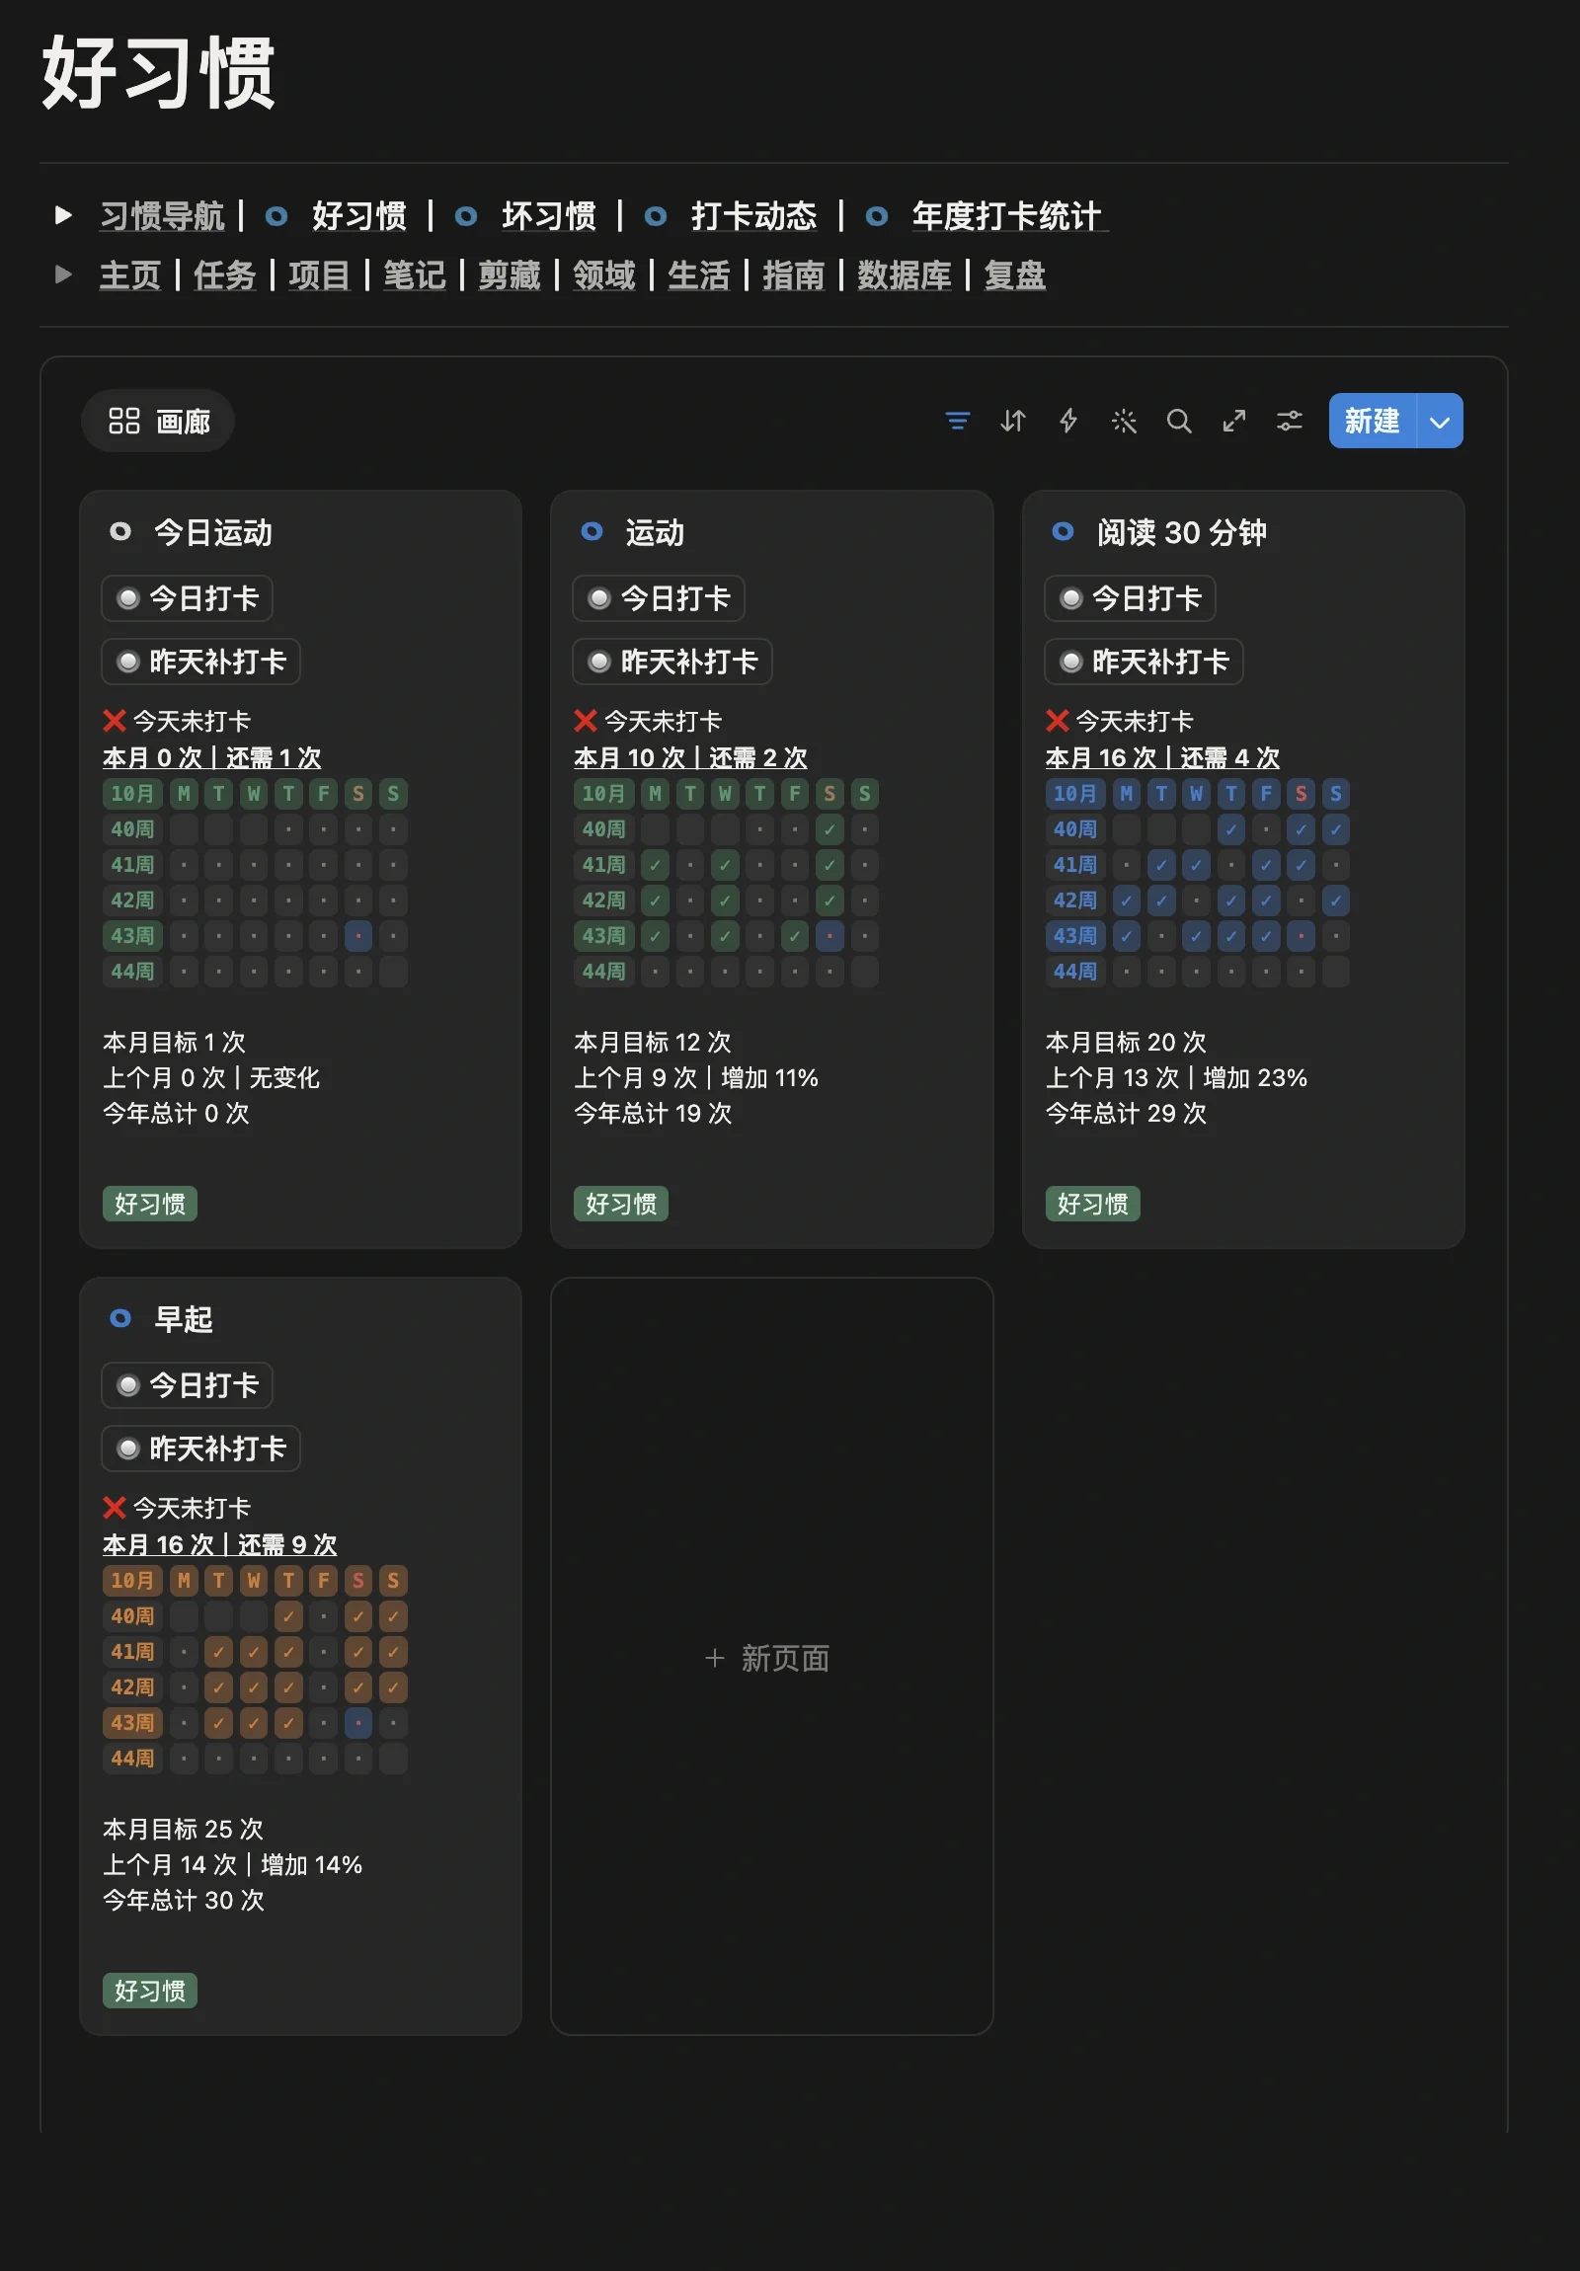Toggle 昨天补打卡 on the 今日运动 card
Viewport: 1580px width, 2271px height.
pos(200,662)
